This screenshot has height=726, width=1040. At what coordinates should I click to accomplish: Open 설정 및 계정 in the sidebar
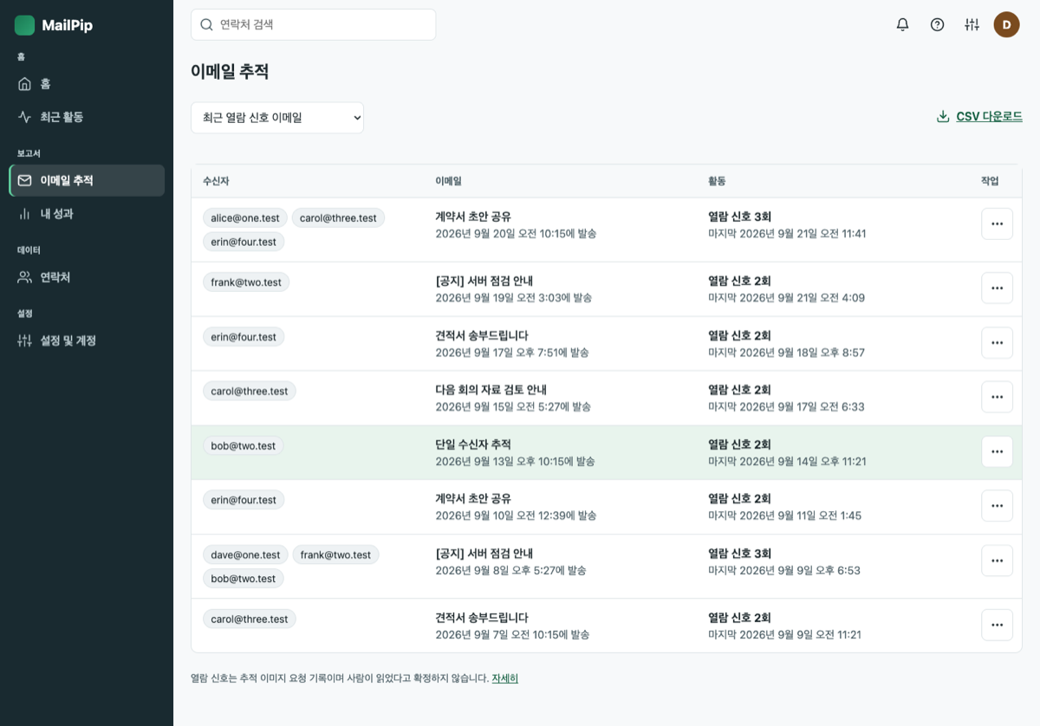click(87, 340)
